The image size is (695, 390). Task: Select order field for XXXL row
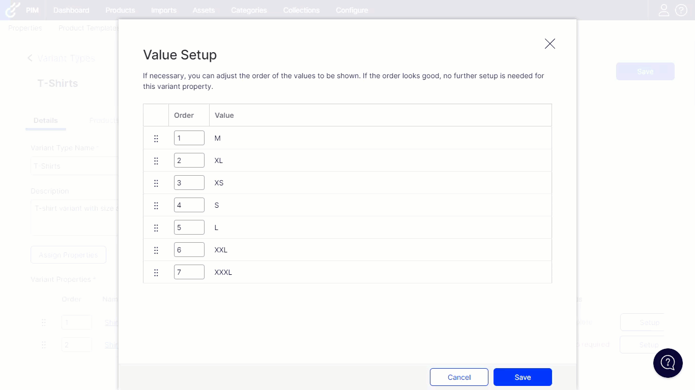click(x=189, y=272)
